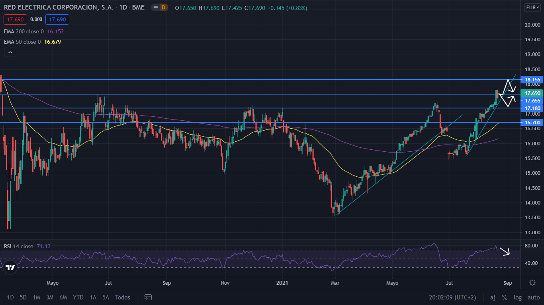Select Todos time range
The height and width of the screenshot is (305, 544).
tap(123, 297)
